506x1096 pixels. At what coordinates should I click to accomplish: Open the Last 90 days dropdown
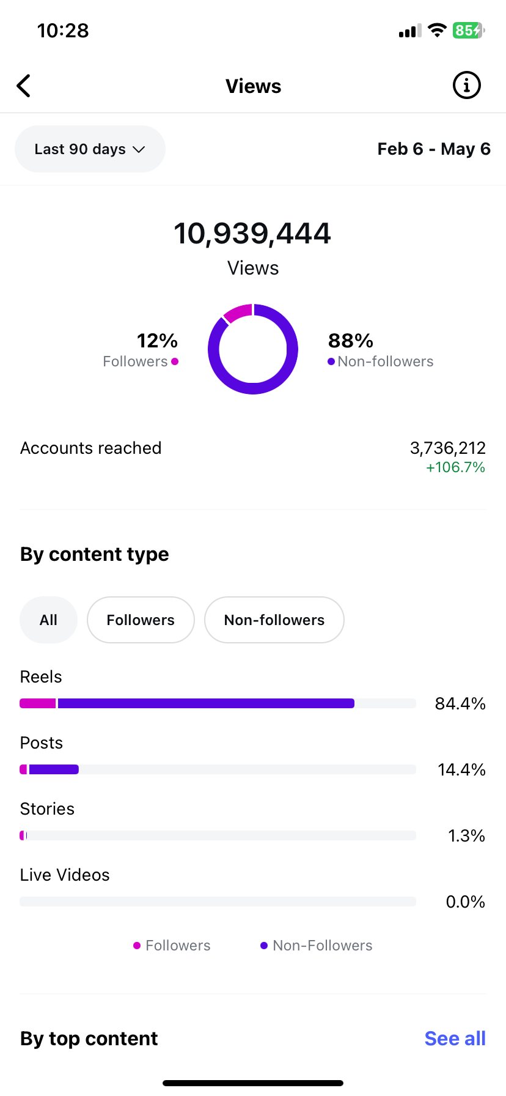90,149
